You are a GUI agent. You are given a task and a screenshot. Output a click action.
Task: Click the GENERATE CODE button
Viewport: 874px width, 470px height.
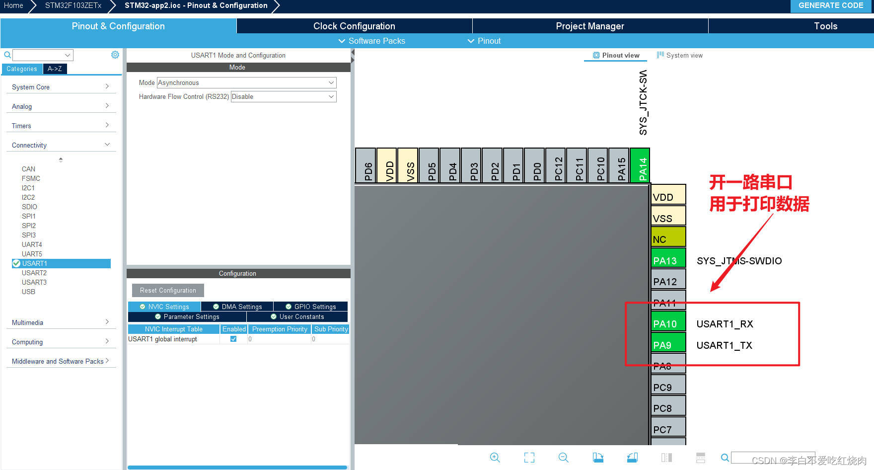click(831, 5)
